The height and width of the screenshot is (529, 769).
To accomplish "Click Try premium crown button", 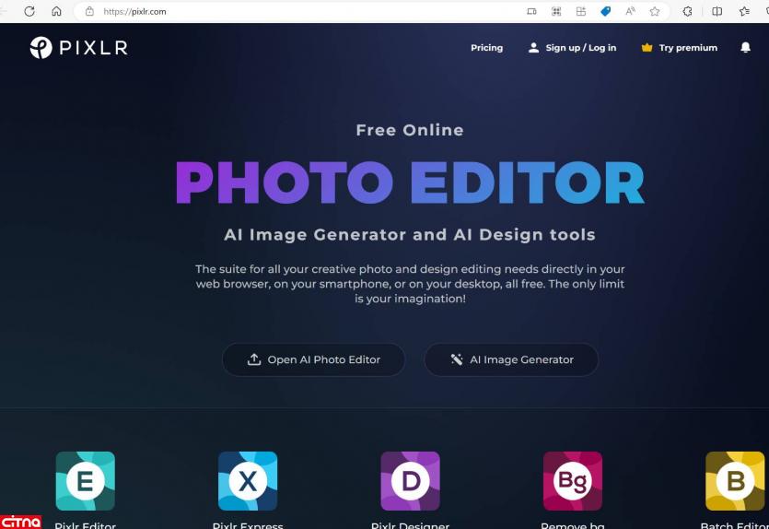I will coord(679,48).
